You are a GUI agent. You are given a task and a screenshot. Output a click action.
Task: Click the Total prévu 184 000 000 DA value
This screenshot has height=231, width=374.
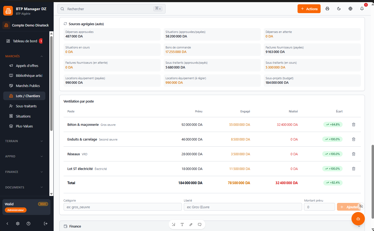pos(190,183)
